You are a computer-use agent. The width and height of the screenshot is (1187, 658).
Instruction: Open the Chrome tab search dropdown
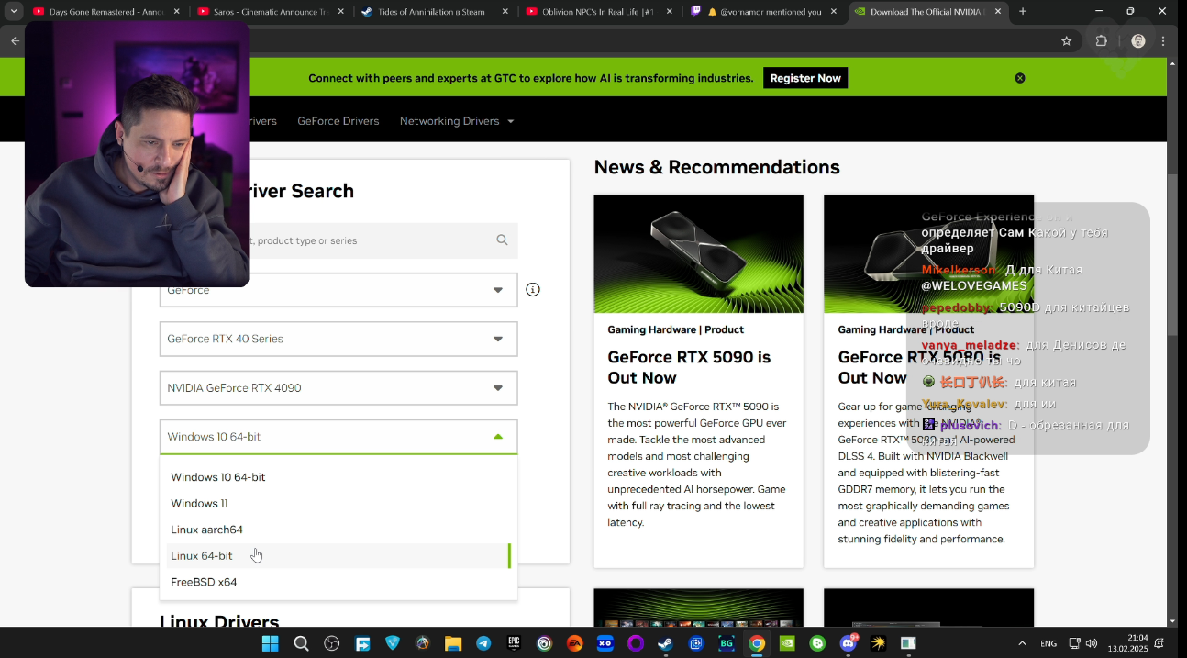[x=14, y=12]
